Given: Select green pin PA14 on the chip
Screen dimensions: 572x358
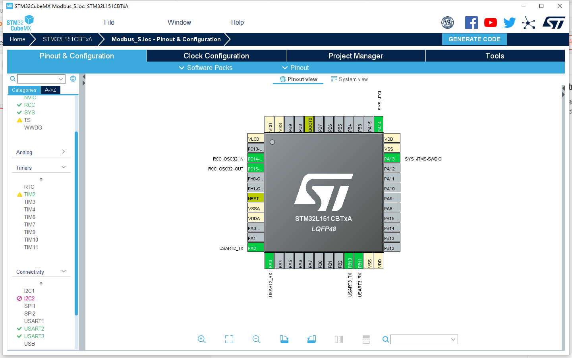Looking at the screenshot, I should click(x=379, y=124).
